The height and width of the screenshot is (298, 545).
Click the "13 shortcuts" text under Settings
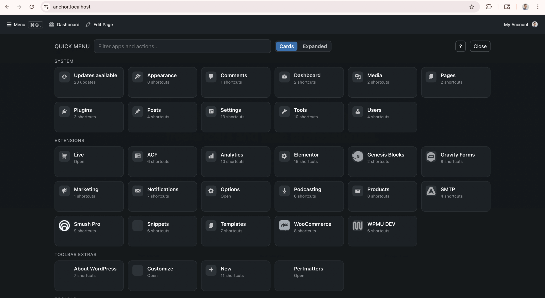(x=232, y=117)
